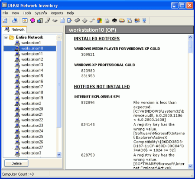Select workstation15 in the tree

(x=32, y=76)
